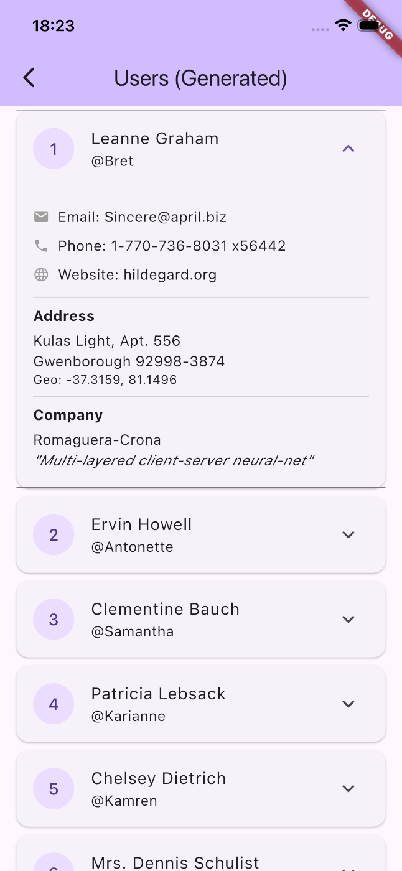Screen dimensions: 402x871
Task: Tap avatar circle numbered 1
Action: click(54, 149)
